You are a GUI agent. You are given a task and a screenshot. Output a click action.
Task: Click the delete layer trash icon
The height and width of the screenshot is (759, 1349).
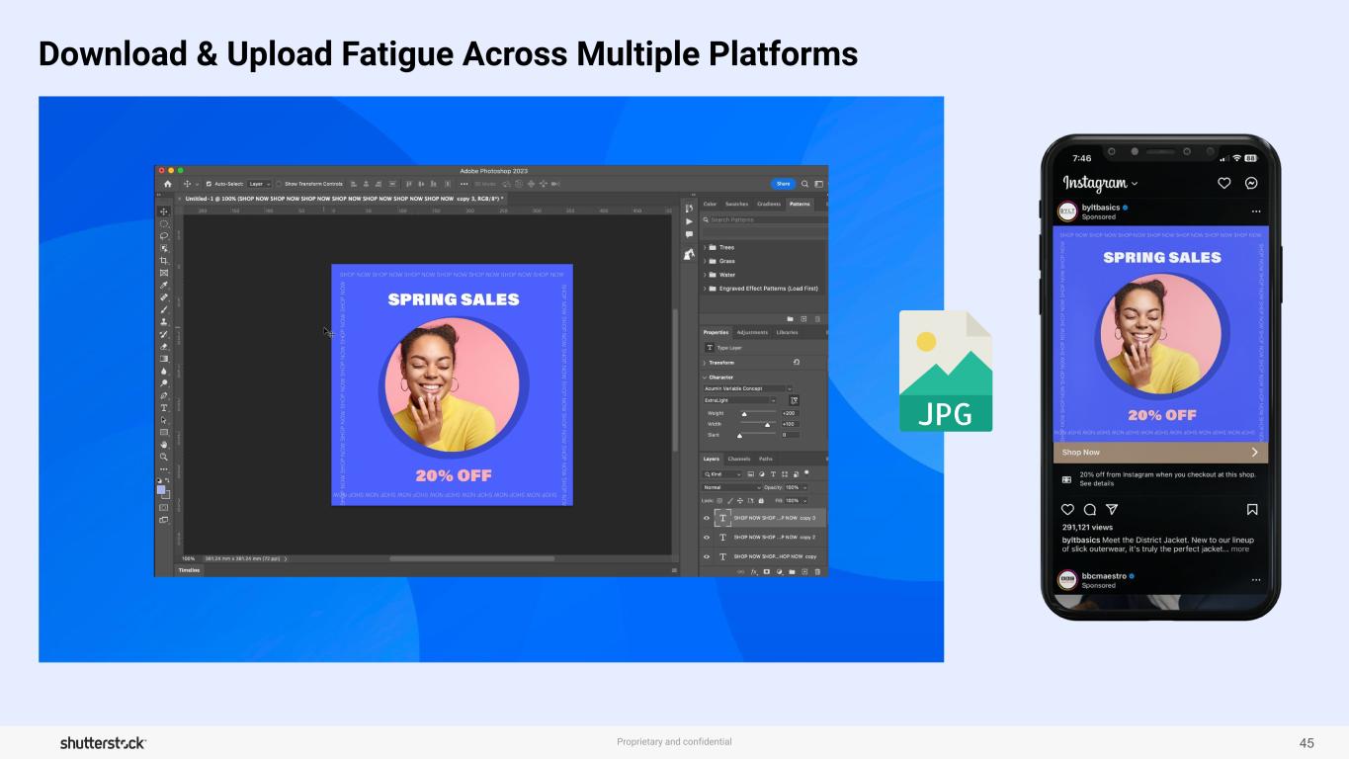point(816,571)
